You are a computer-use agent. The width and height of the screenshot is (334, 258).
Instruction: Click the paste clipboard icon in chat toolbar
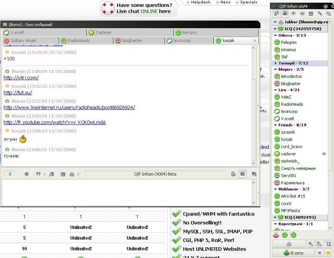51,174
